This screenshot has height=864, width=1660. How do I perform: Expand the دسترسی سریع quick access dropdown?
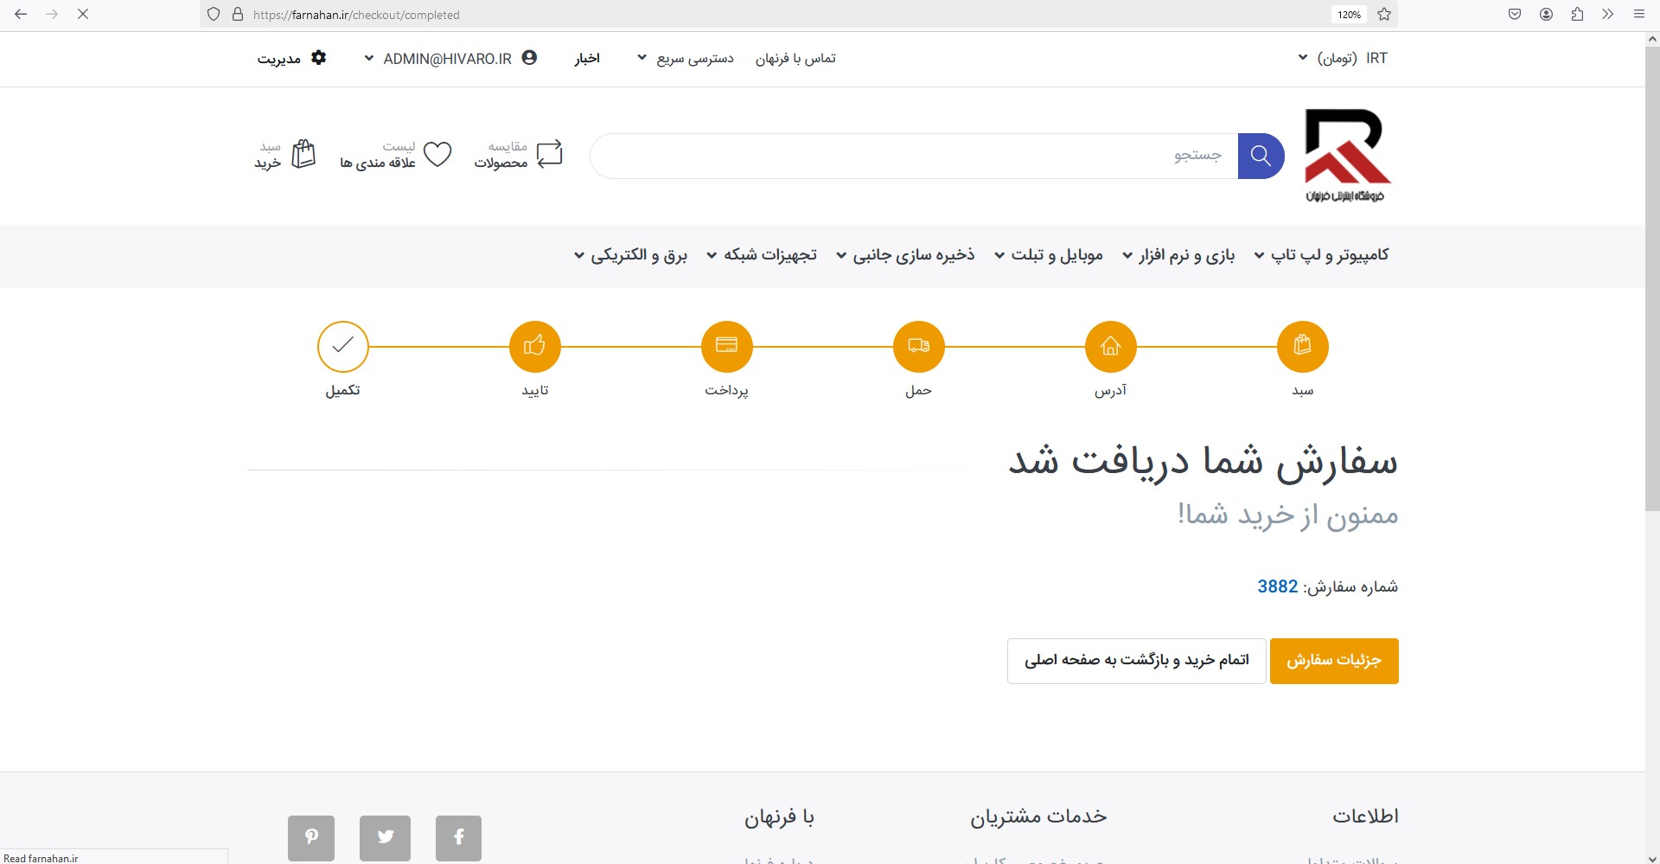pyautogui.click(x=686, y=58)
